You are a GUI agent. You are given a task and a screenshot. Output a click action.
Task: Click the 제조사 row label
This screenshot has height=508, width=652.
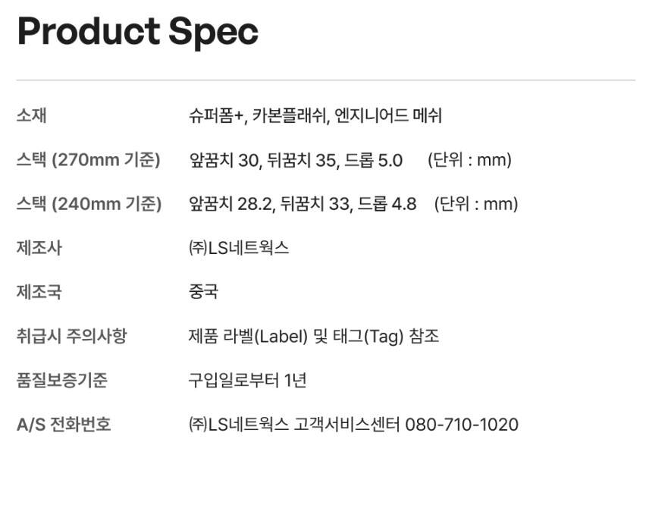point(39,248)
